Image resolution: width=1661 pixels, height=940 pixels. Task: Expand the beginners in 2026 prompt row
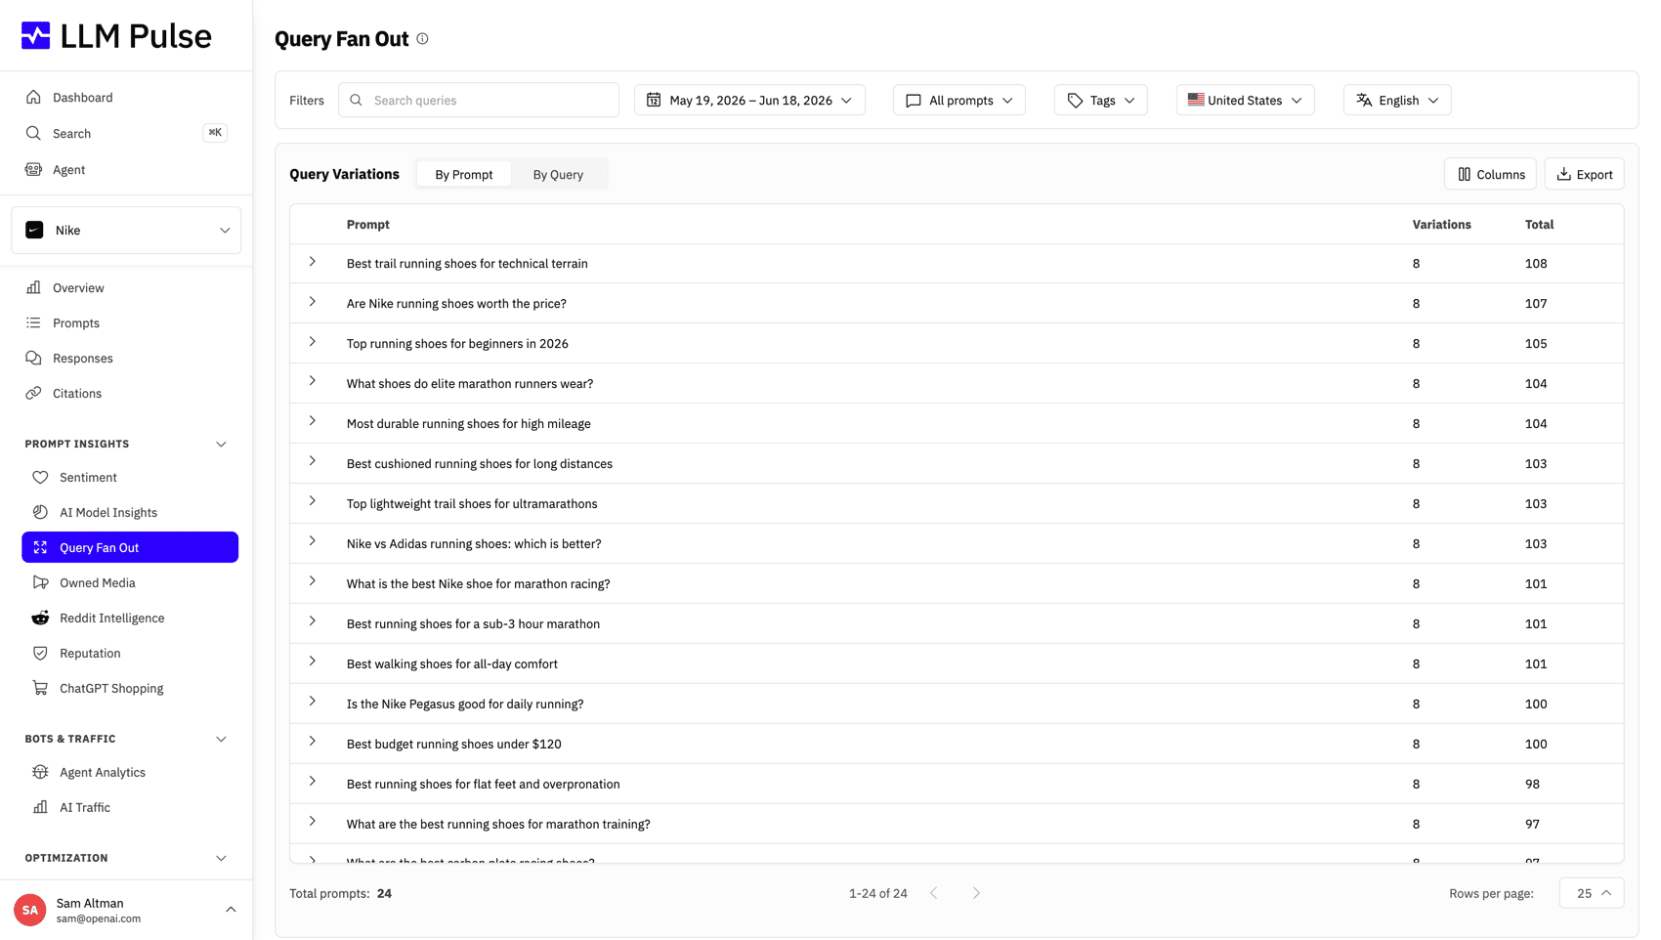point(313,342)
